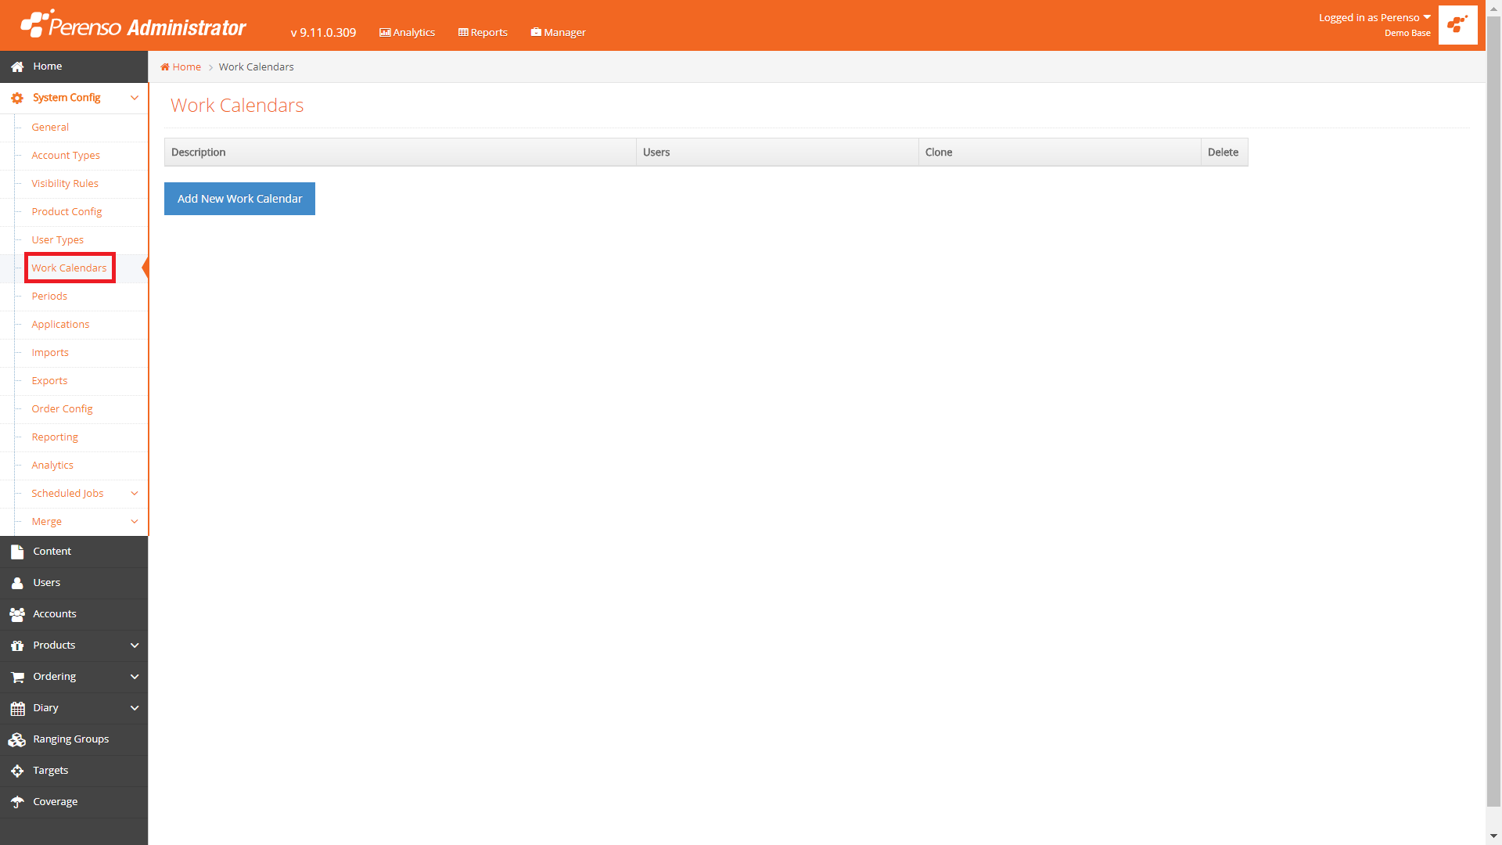
Task: Click the page vertical scrollbar down arrow
Action: click(1493, 836)
